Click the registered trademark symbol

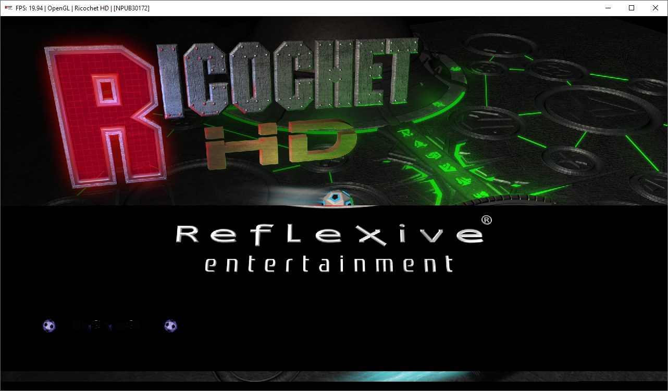click(x=487, y=220)
